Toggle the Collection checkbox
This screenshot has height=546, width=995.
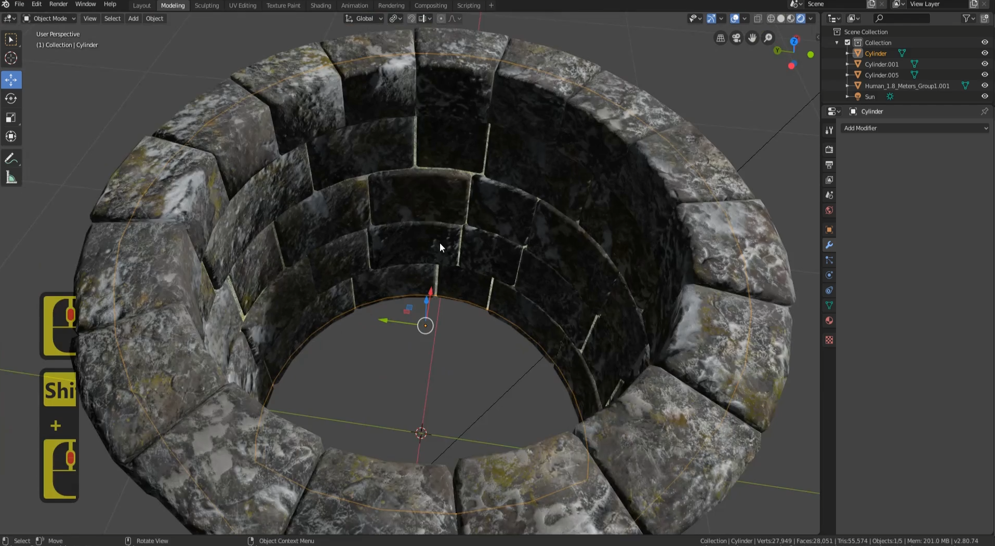tap(848, 43)
